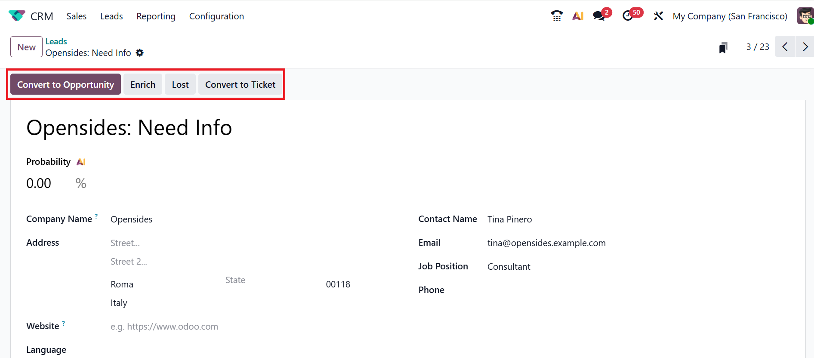Click the AI icon next to Probability
Screen dimensions: 814x358
click(81, 162)
